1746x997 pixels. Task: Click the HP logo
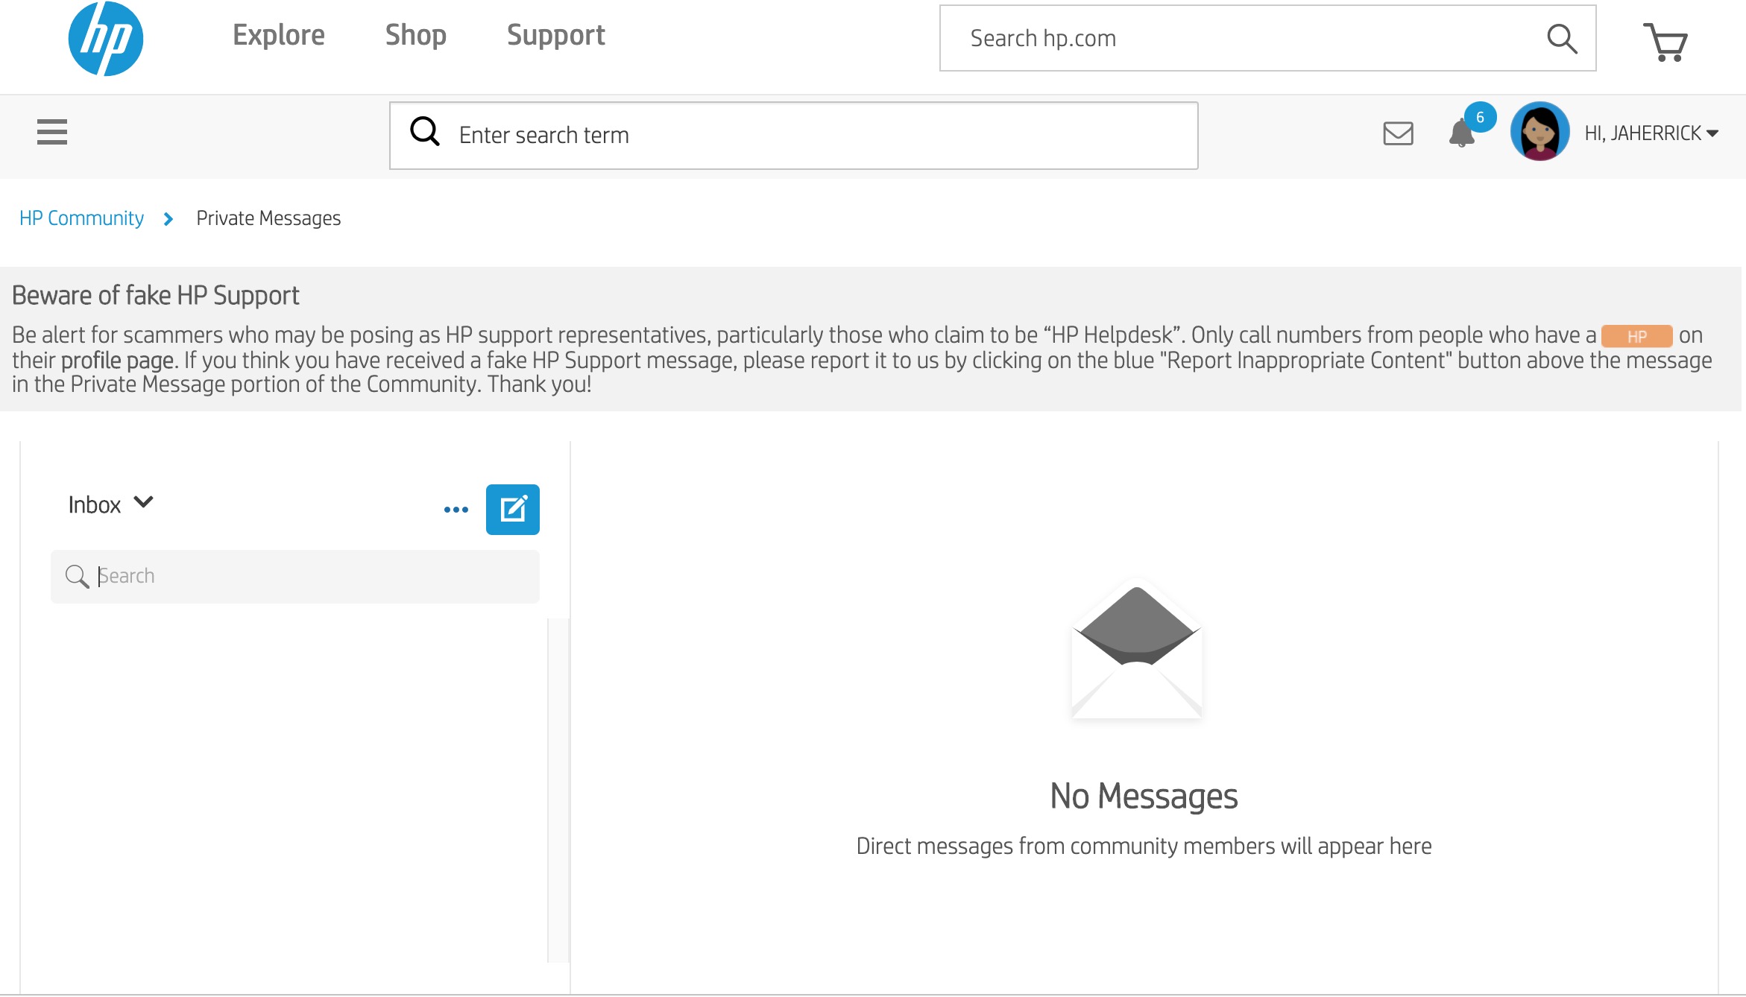[105, 39]
